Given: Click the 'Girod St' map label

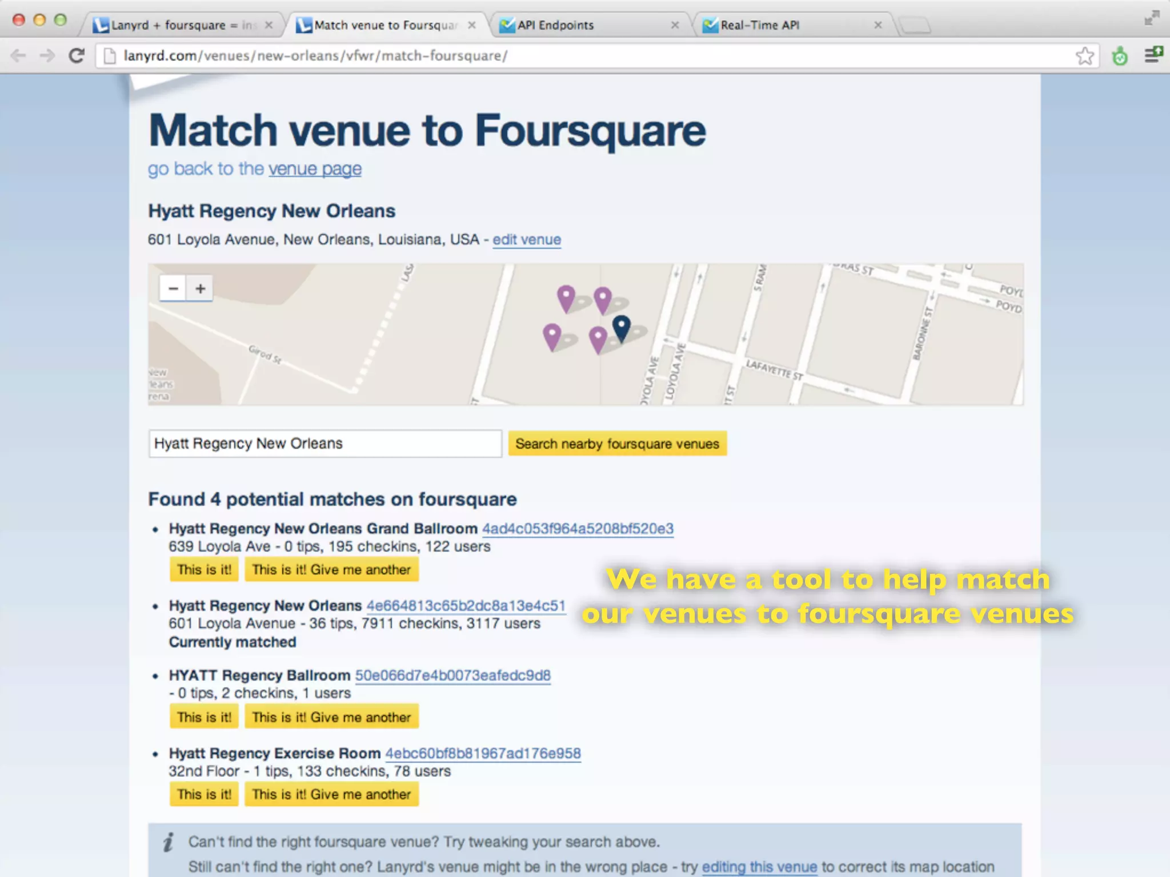Looking at the screenshot, I should (265, 355).
